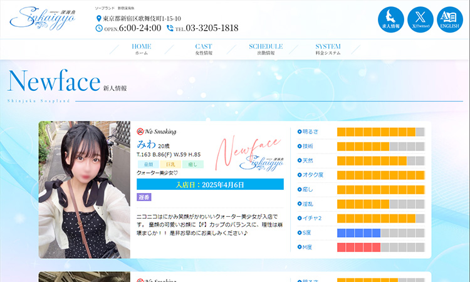
Task: Click the クォーター美少女♡ tagline
Action: 157,173
